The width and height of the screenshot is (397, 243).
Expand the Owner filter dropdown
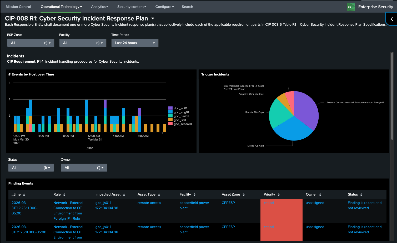point(84,168)
